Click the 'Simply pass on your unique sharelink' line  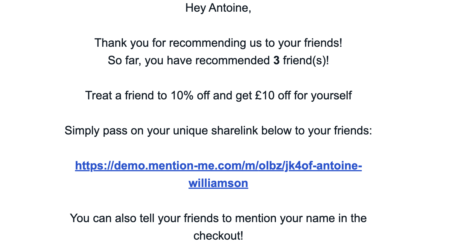(218, 131)
